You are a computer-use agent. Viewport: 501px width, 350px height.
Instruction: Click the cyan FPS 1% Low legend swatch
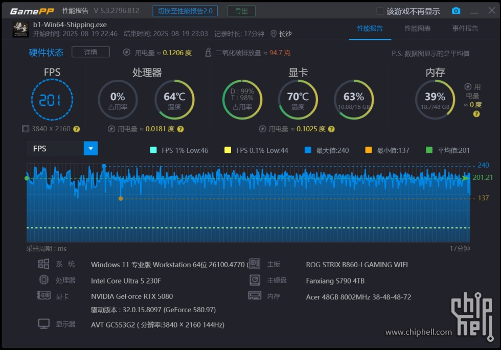153,150
